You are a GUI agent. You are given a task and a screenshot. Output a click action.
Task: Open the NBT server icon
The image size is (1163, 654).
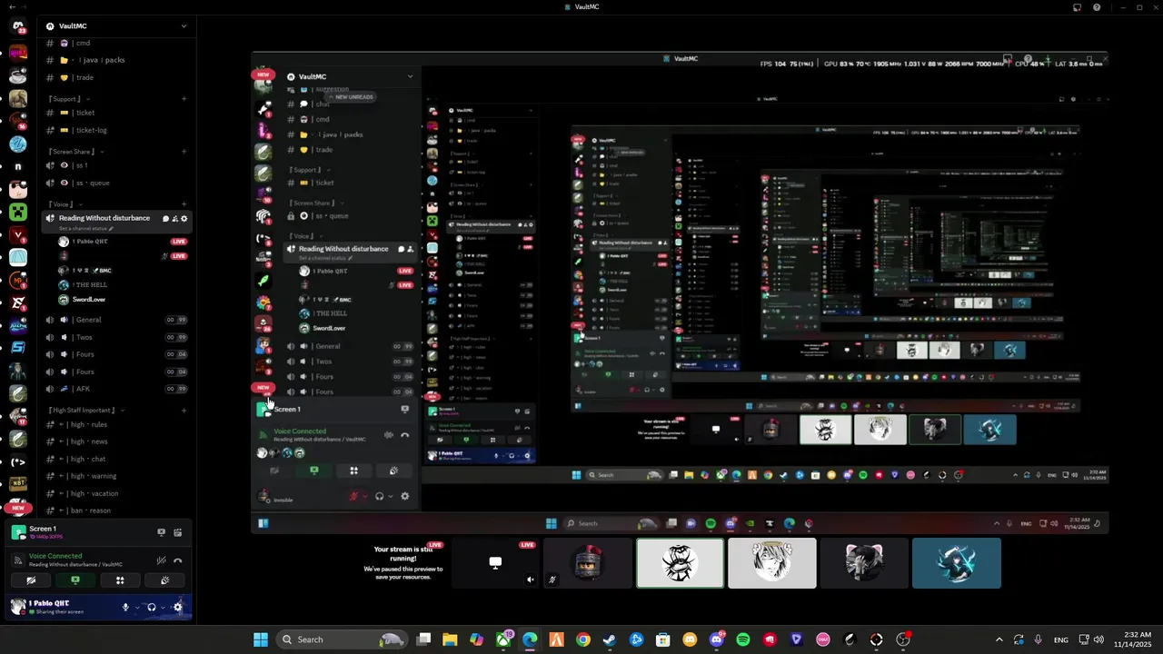click(x=18, y=482)
